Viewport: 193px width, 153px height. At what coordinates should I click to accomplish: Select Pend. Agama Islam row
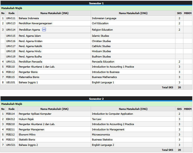coord(30,36)
